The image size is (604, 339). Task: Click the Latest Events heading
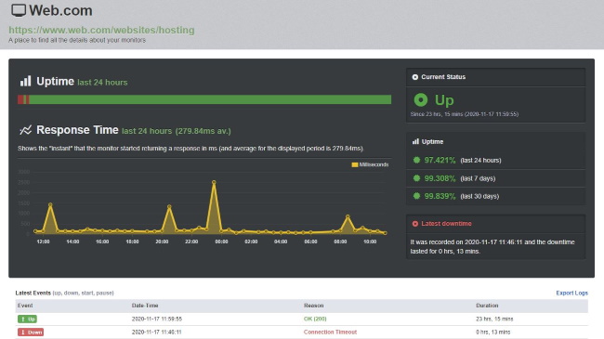[x=33, y=293]
